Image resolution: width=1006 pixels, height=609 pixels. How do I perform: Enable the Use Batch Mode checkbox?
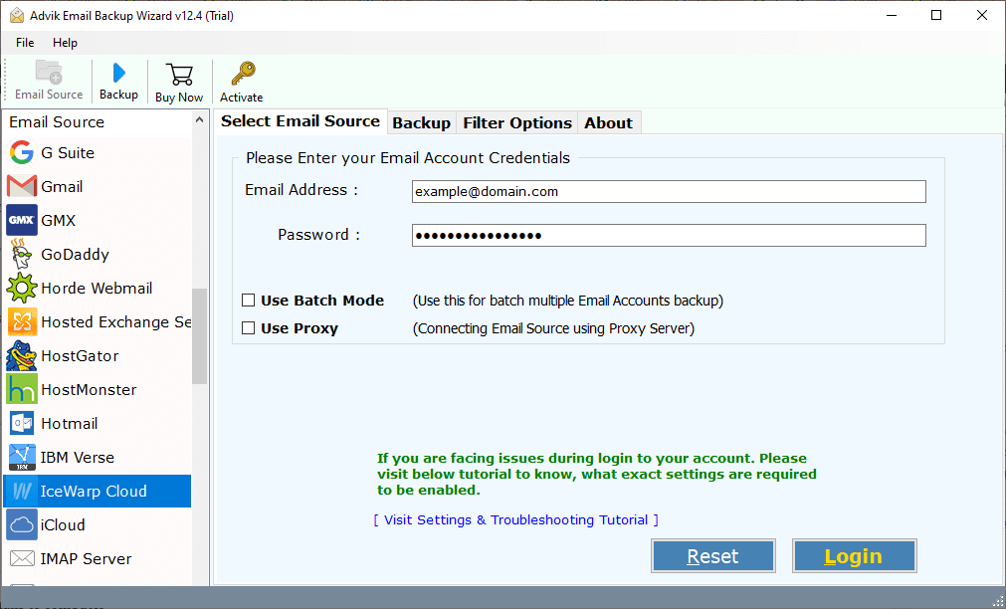click(x=249, y=300)
